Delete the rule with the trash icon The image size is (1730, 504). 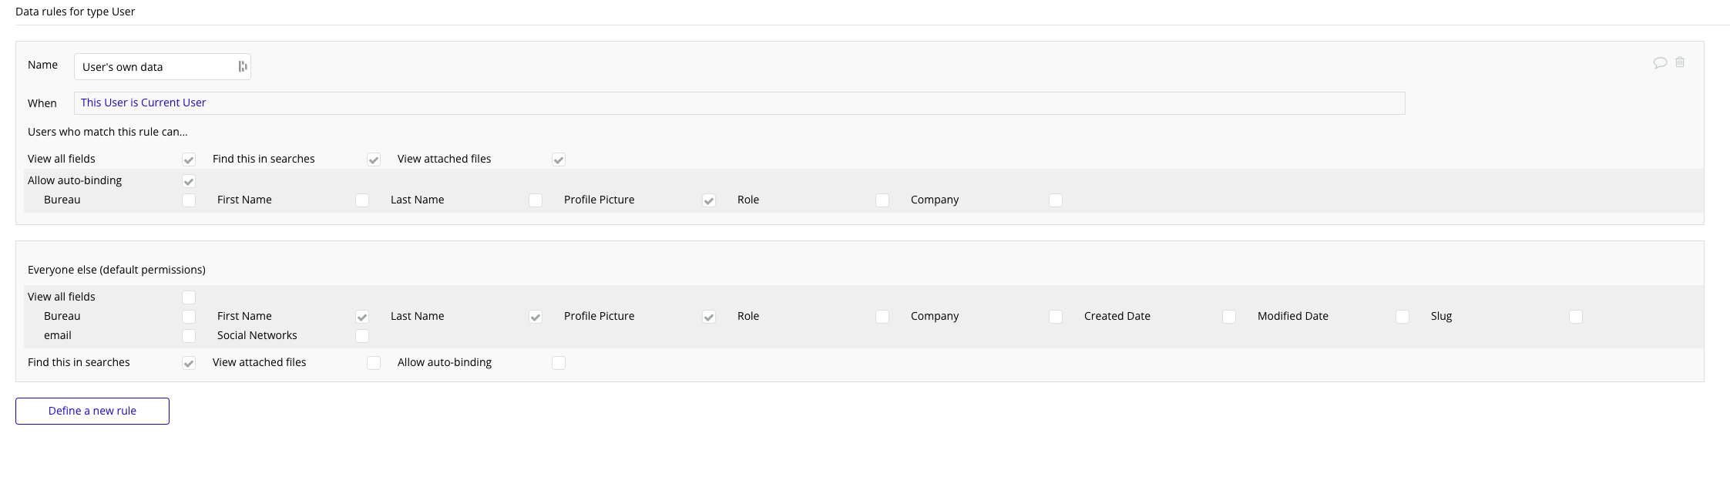coord(1680,62)
